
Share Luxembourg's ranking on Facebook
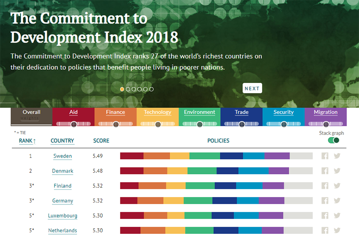click(325, 215)
